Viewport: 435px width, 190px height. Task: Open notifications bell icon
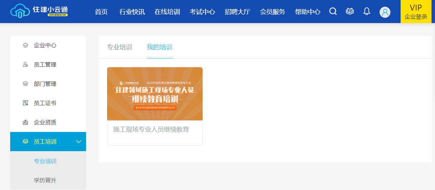click(x=367, y=12)
